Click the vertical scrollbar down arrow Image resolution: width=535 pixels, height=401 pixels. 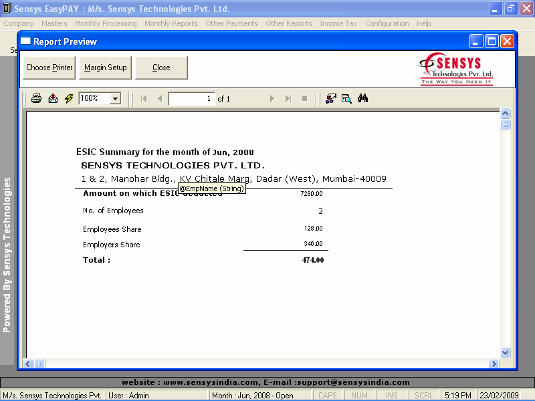[505, 353]
